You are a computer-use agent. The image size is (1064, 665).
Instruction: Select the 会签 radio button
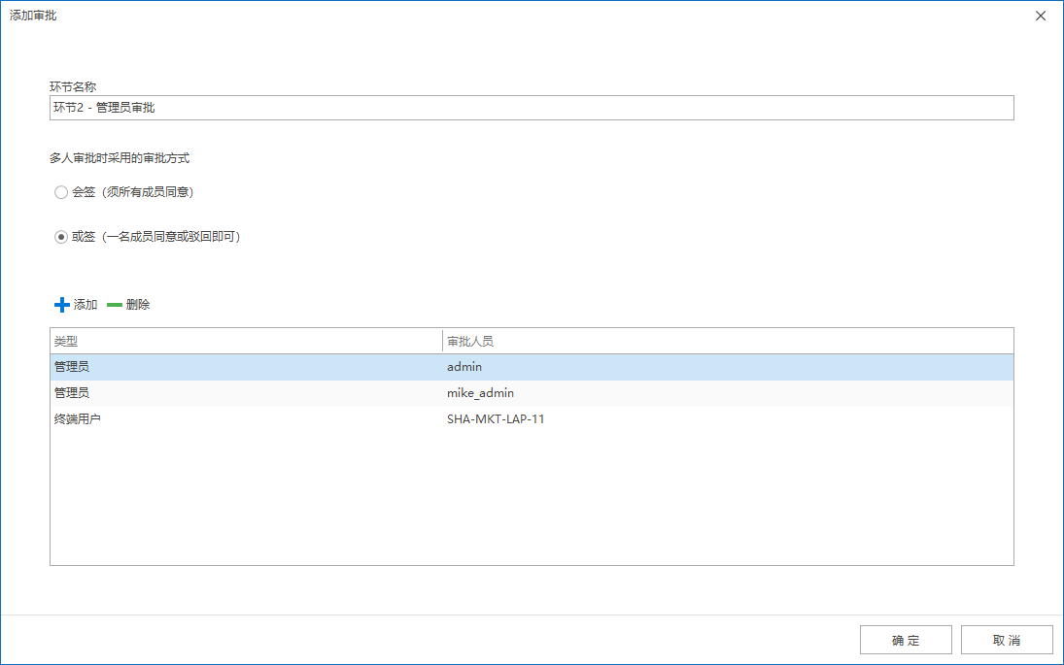61,192
